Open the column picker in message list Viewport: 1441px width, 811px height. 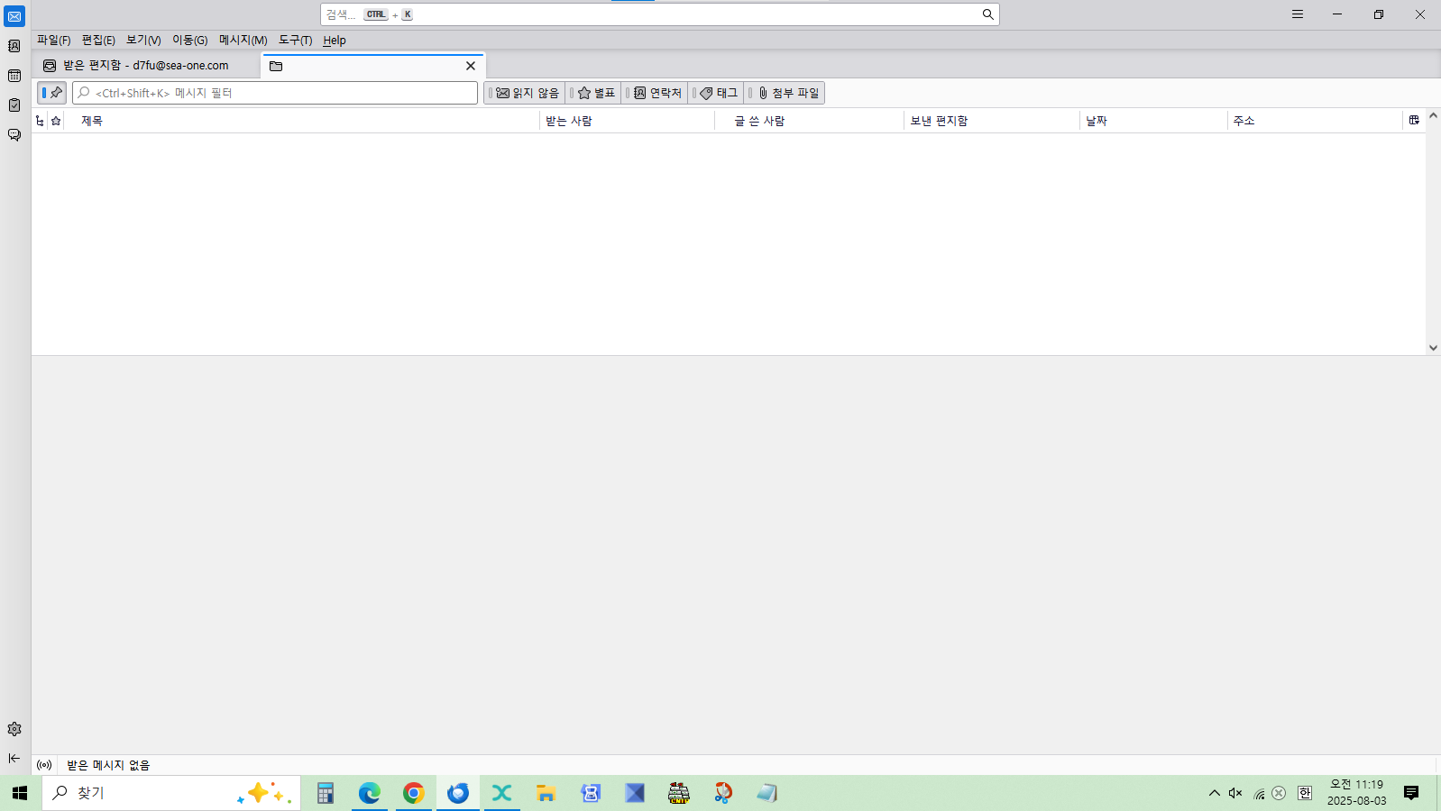[1414, 120]
